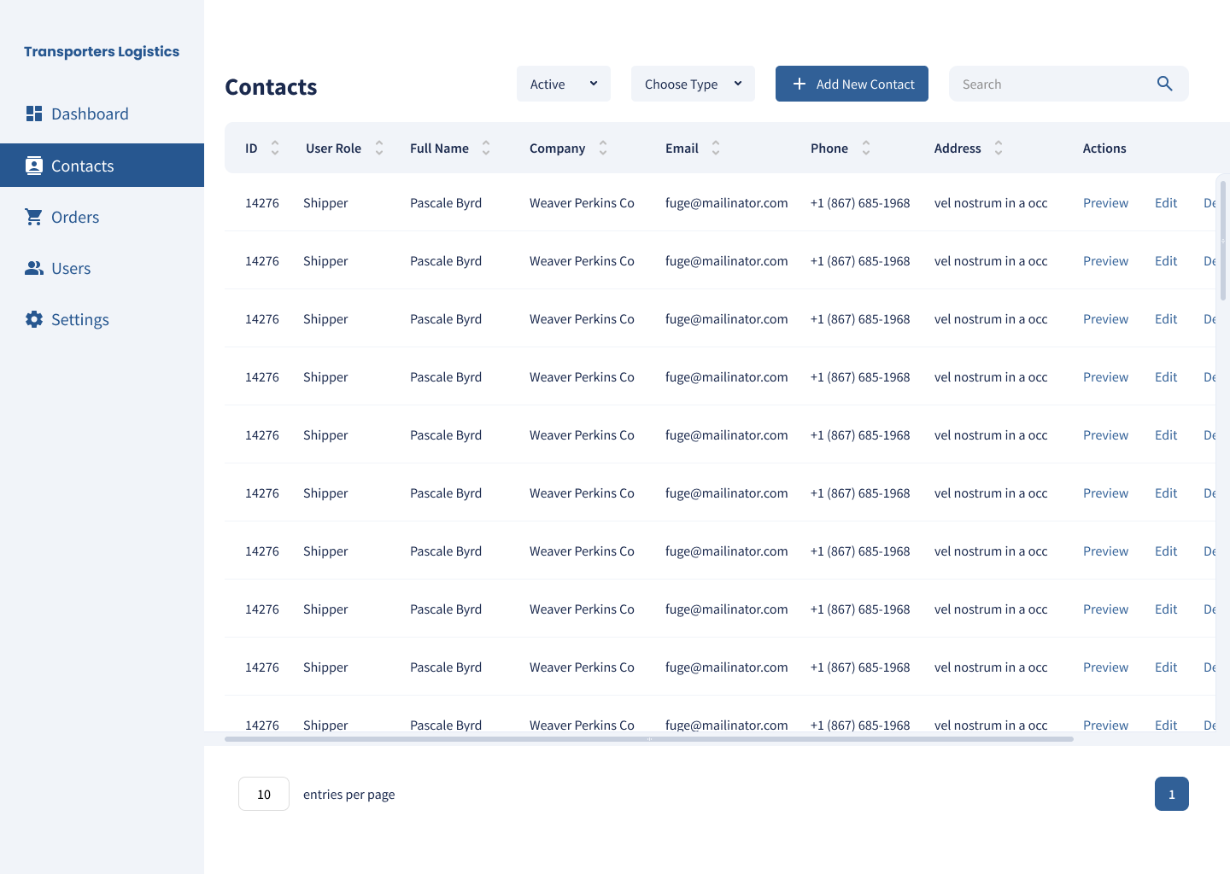Screen dimensions: 1230x874
Task: Click the magnifying glass search icon
Action: (x=1164, y=84)
